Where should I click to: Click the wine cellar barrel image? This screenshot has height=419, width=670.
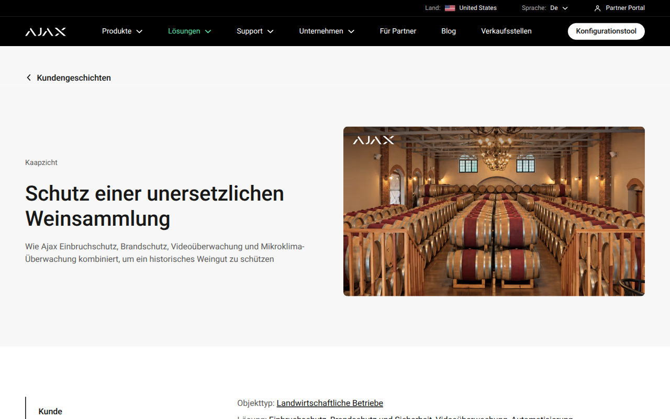(494, 212)
